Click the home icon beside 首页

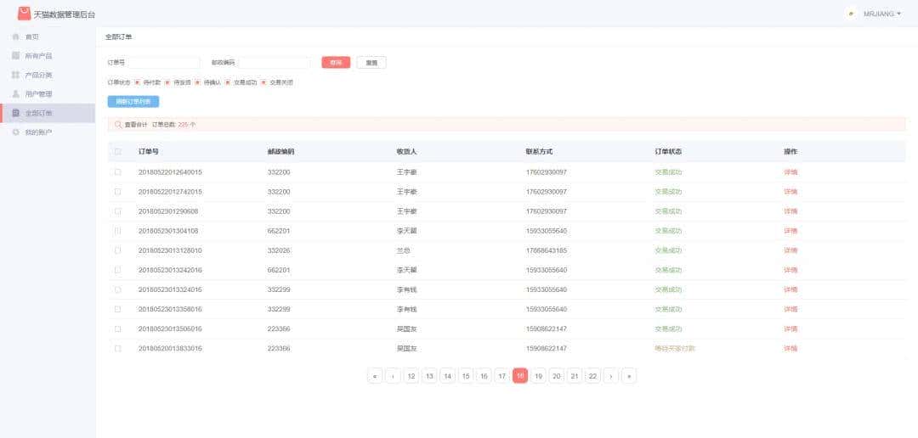[16, 36]
